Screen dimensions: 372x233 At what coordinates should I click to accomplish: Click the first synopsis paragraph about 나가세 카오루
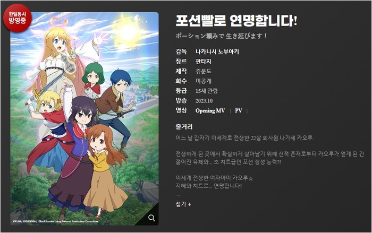pyautogui.click(x=244, y=138)
